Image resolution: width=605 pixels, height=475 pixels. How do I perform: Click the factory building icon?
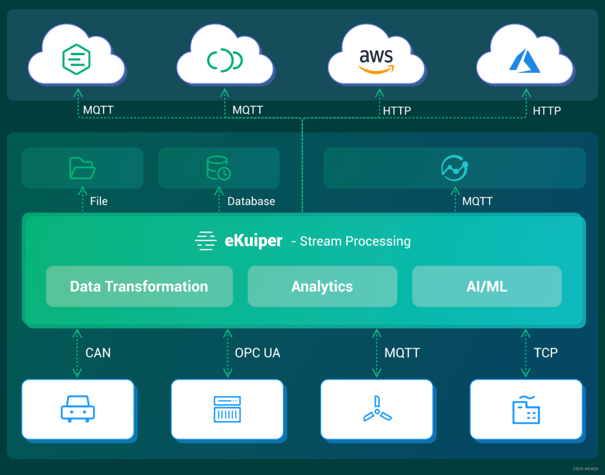coord(526,409)
